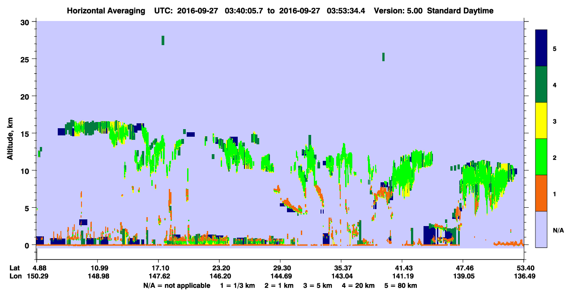Click the altitude tick label 10
Screen dimensions: 582x298
coord(26,171)
